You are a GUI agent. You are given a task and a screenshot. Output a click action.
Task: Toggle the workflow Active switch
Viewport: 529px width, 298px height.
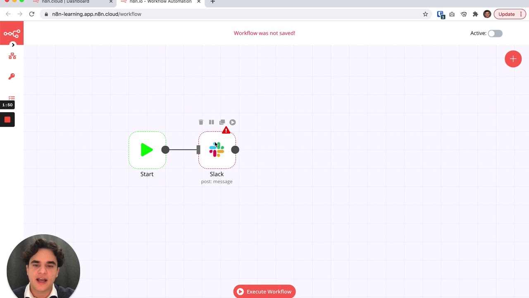click(495, 33)
